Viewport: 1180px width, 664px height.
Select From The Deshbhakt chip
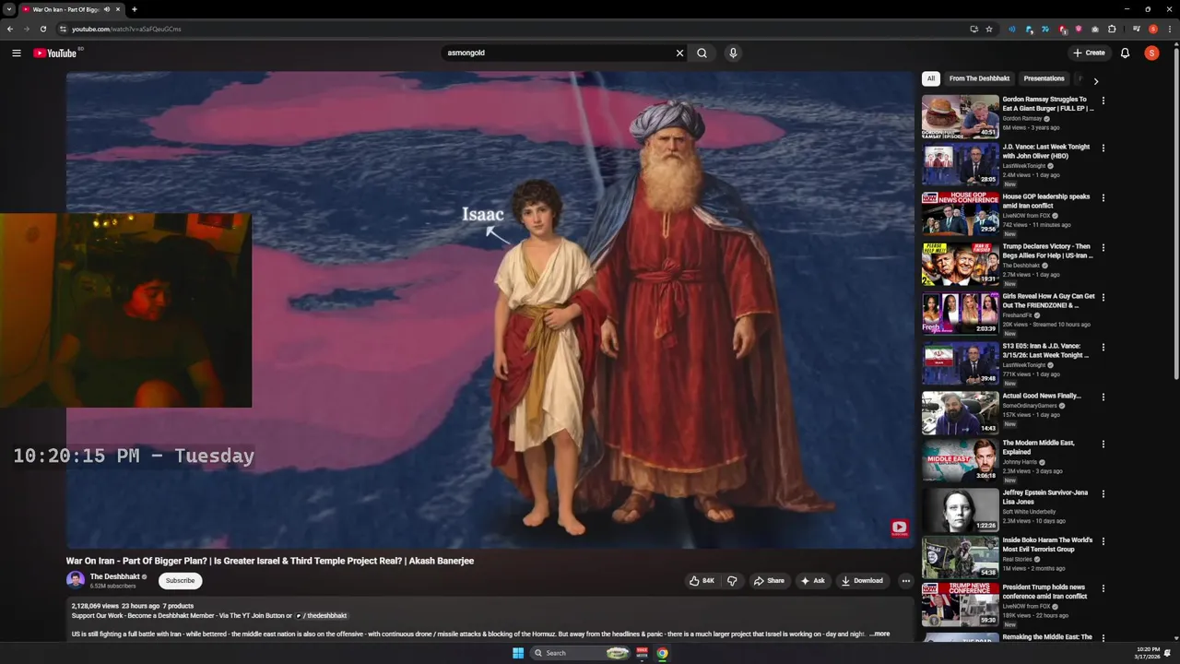[979, 79]
